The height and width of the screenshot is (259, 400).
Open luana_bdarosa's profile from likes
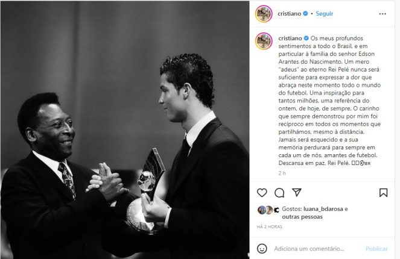coord(323,209)
